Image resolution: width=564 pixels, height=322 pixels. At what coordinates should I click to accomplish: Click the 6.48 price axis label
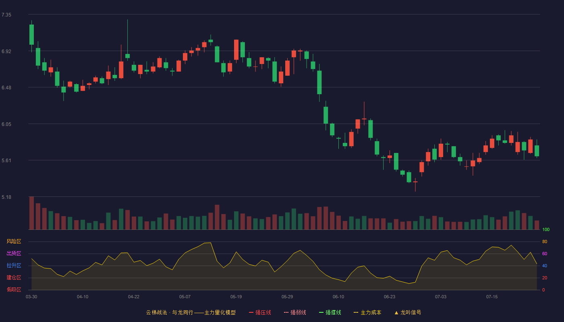(6, 88)
